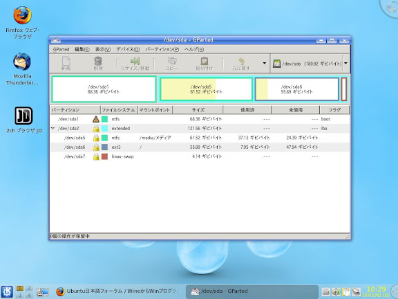Open the ヘルプ(H) menu
Image resolution: width=398 pixels, height=299 pixels.
pyautogui.click(x=194, y=49)
